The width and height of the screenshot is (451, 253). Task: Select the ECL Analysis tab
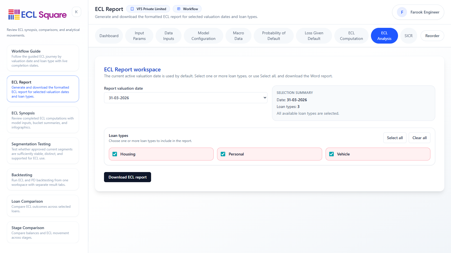[x=384, y=36]
